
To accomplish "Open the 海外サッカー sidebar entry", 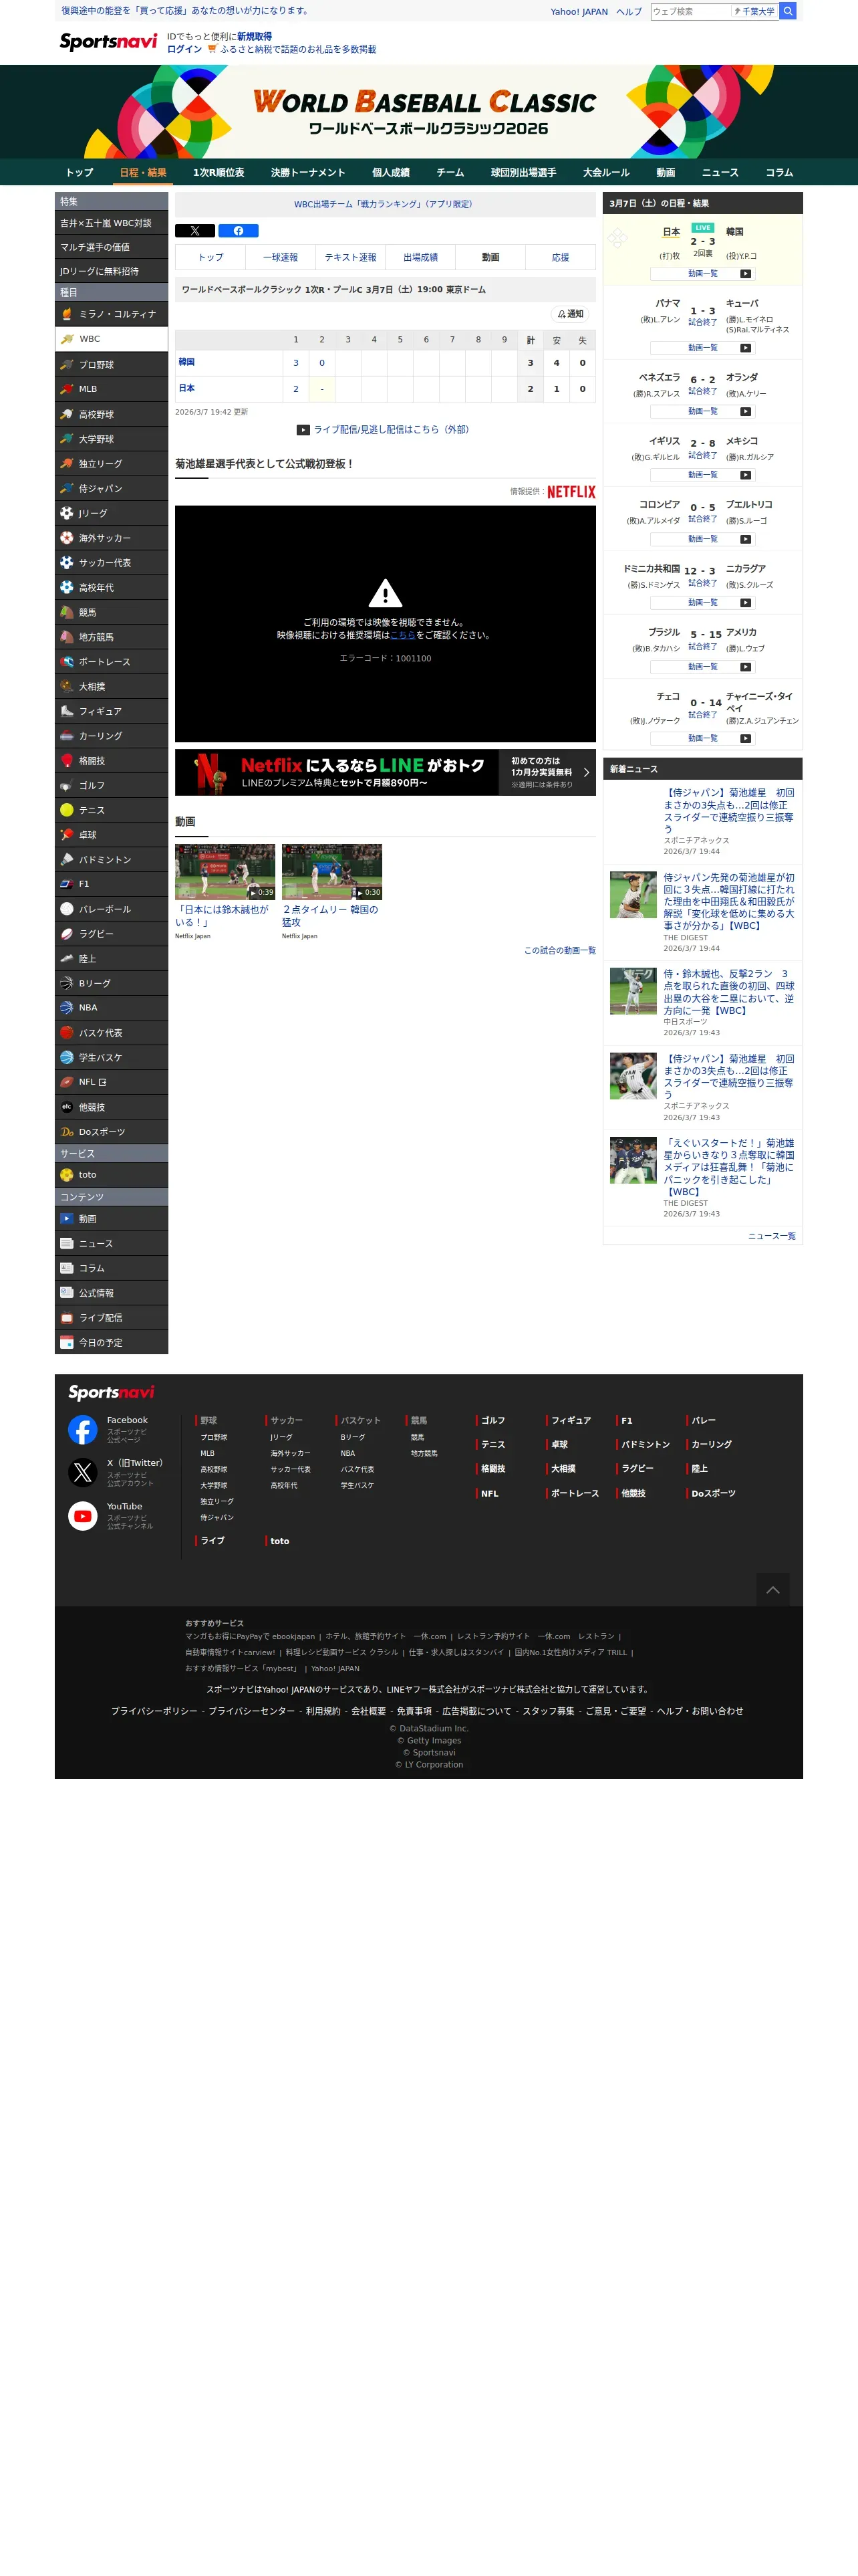I will (x=111, y=538).
